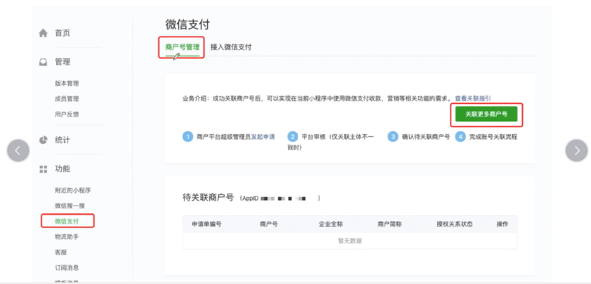Image resolution: width=591 pixels, height=284 pixels.
Task: Select 订阅消息 in the sidebar
Action: [67, 268]
